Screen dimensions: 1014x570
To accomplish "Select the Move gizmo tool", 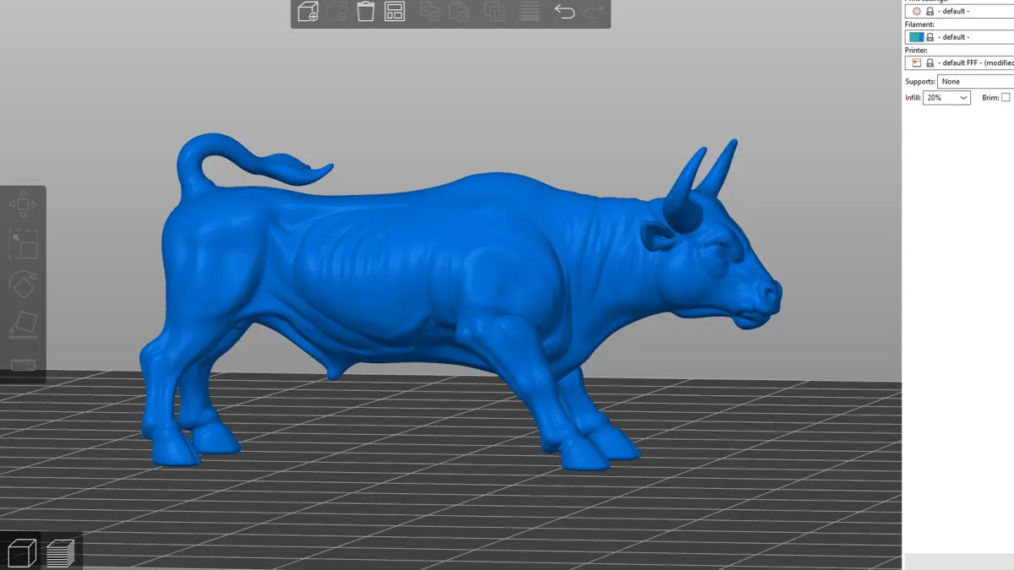I will click(23, 204).
